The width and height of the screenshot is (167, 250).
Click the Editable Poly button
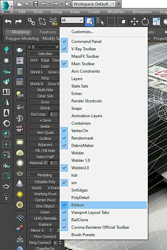pyautogui.click(x=45, y=182)
